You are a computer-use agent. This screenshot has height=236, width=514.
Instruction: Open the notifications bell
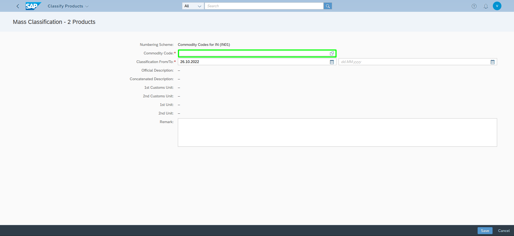(x=486, y=6)
